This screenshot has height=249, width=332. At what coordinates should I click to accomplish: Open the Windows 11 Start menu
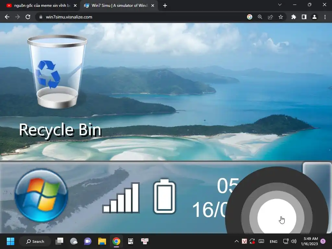coord(10,241)
